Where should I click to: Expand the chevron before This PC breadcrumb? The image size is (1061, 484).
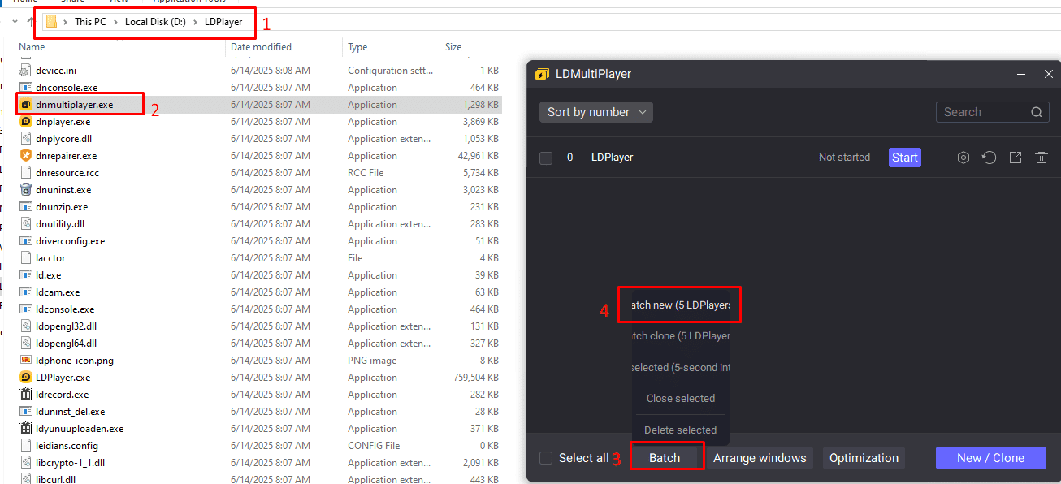pos(65,22)
